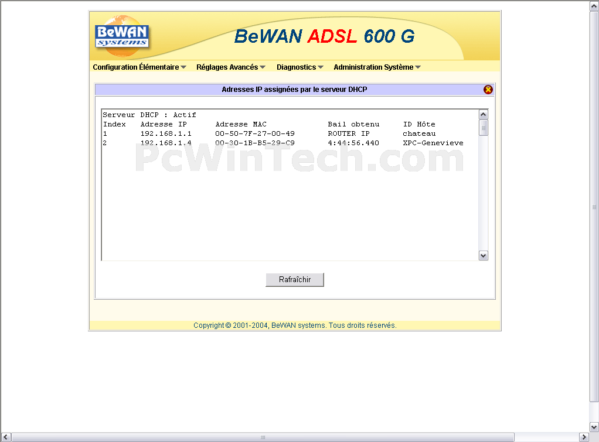Click the BeWAN systems logo
The height and width of the screenshot is (442, 599).
click(x=122, y=36)
